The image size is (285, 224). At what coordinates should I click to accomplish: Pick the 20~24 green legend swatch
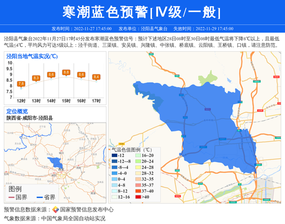[x=137, y=162]
